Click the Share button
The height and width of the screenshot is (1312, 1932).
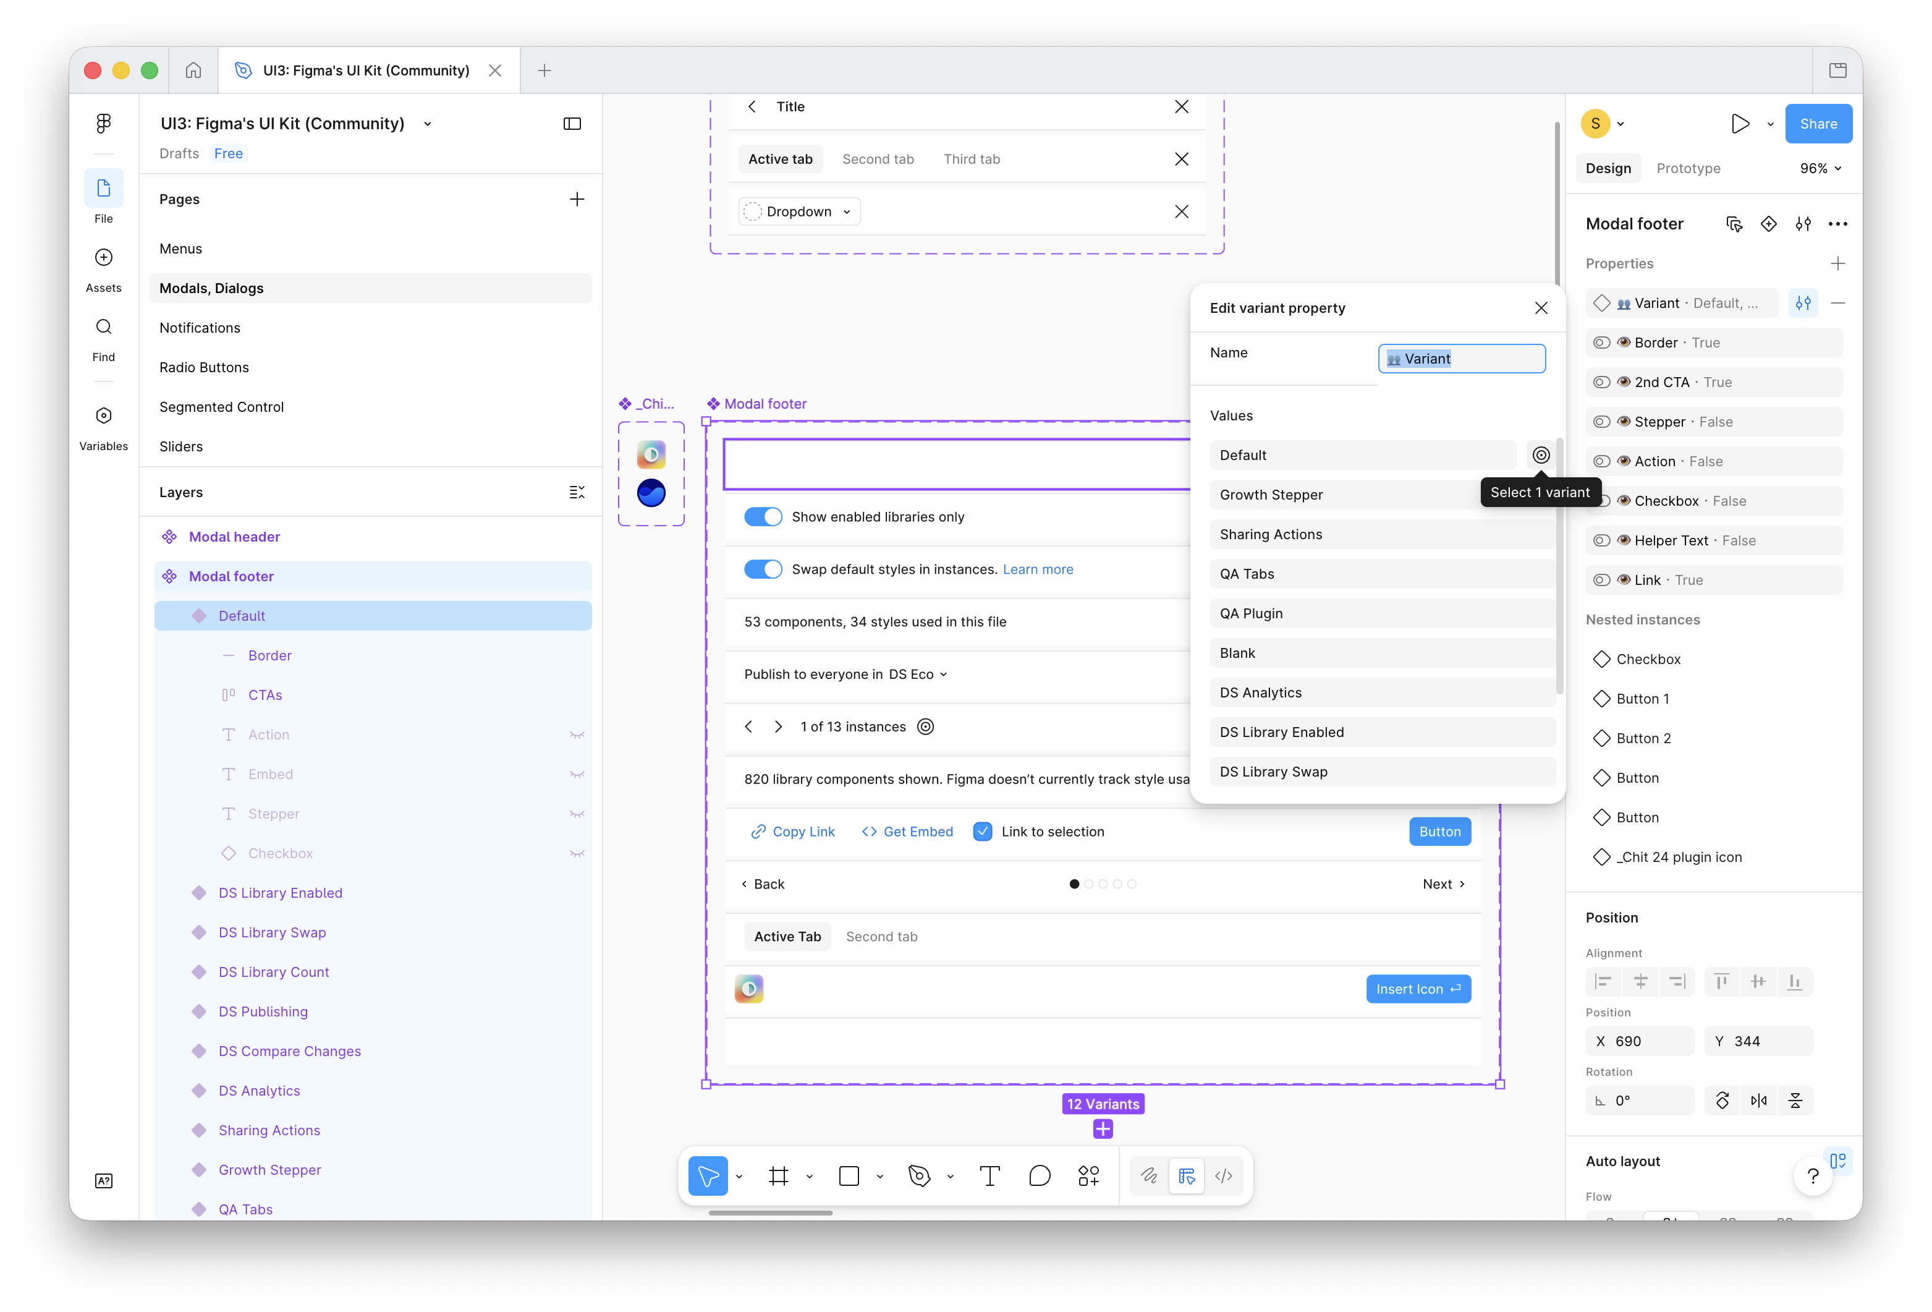[x=1818, y=124]
